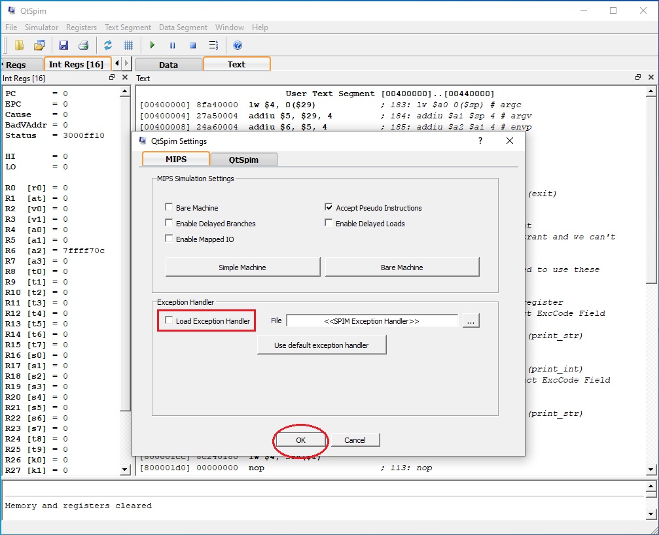Open the Simulator menu
Screen dimensions: 659x535
[x=42, y=27]
